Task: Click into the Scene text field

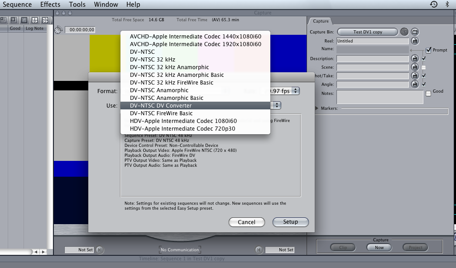Action: coord(373,67)
